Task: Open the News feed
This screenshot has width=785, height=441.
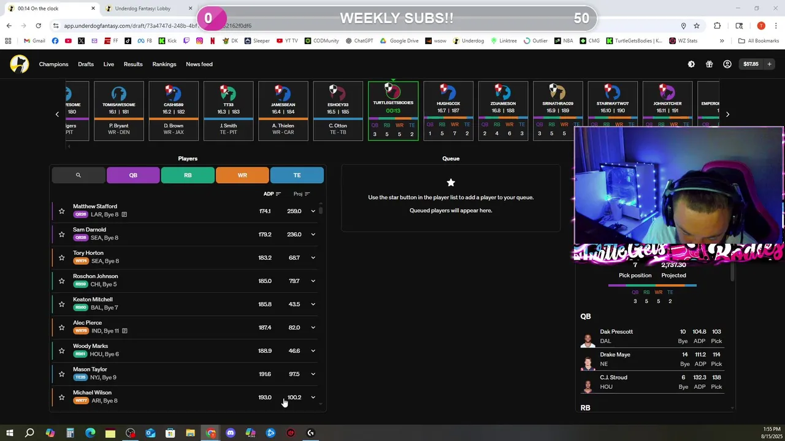Action: tap(199, 64)
